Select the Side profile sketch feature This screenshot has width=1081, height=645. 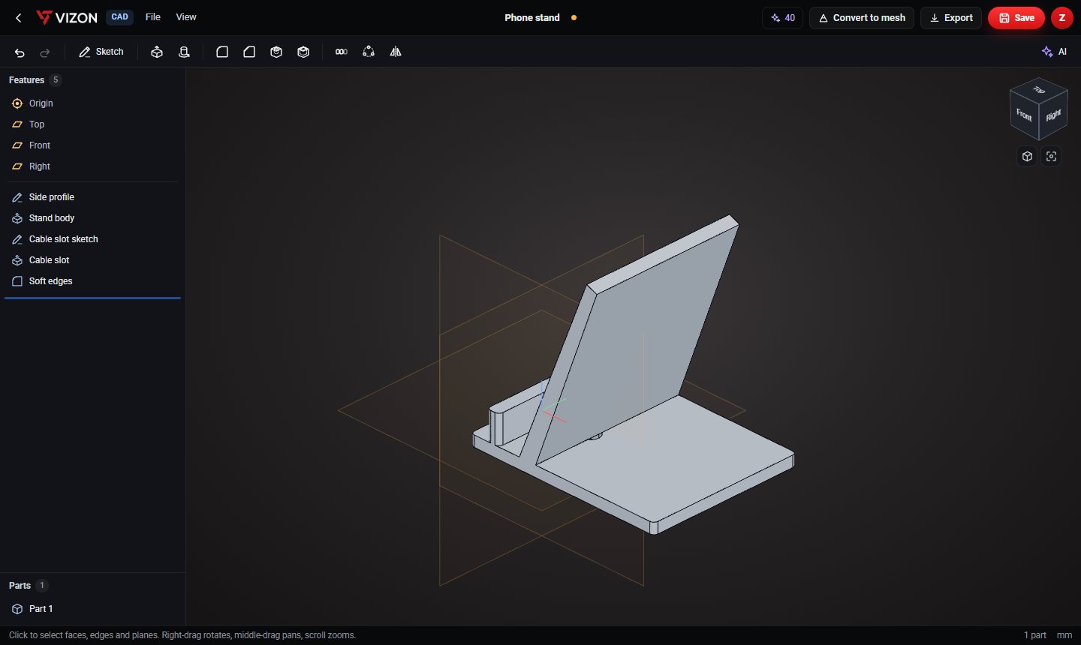pyautogui.click(x=93, y=197)
